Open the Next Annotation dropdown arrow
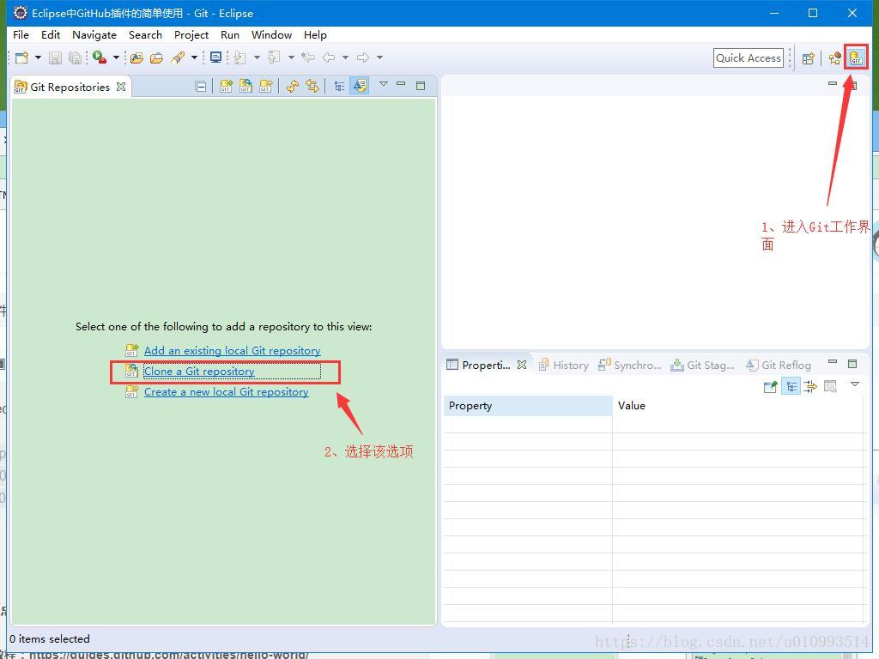The width and height of the screenshot is (879, 659). pos(257,57)
